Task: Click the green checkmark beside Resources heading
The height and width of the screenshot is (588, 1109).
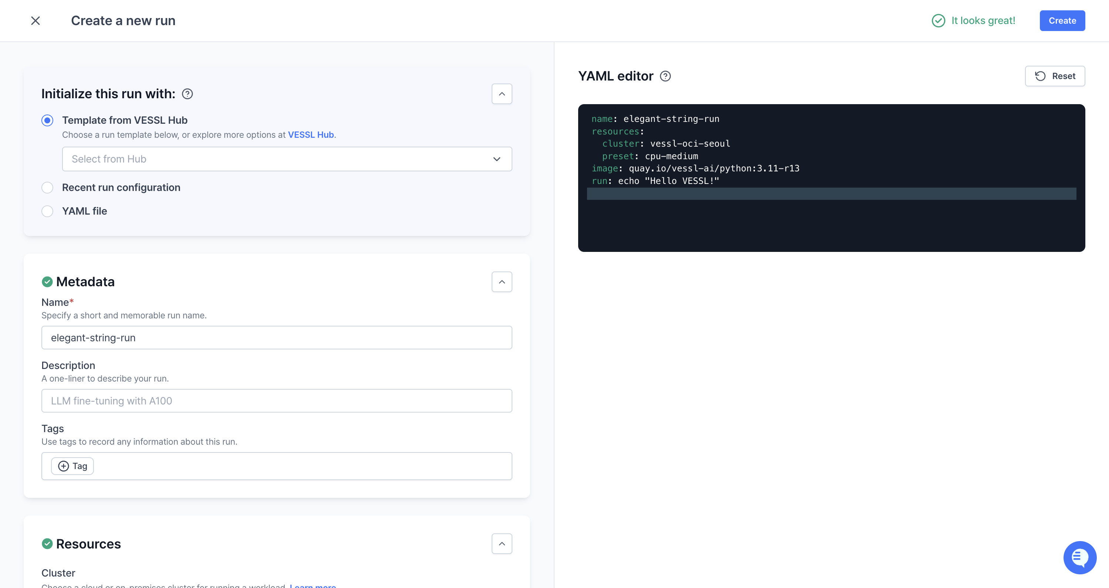Action: click(47, 544)
